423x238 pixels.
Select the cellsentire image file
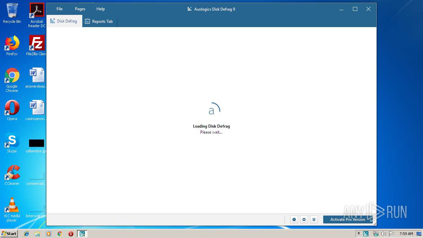pos(37,145)
